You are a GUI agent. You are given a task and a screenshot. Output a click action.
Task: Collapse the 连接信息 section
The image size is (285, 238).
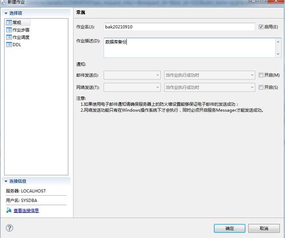6,181
